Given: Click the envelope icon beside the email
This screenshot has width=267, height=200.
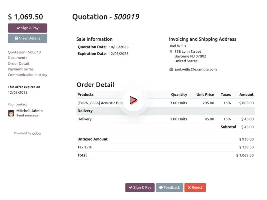Looking at the screenshot, I should click(x=171, y=69).
